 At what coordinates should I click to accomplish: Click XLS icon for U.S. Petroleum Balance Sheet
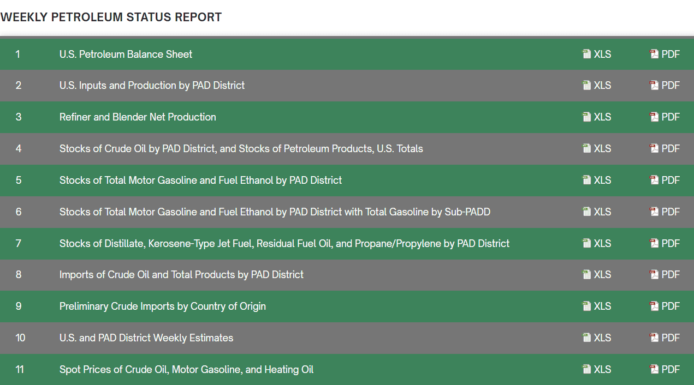pos(587,54)
